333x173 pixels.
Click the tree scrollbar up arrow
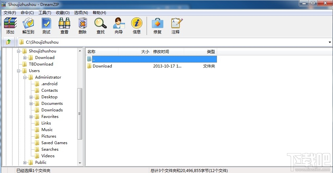[80, 51]
